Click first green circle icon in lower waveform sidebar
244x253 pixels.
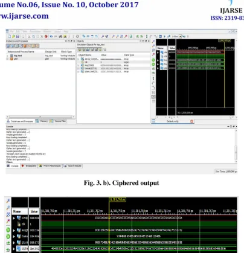8,230
